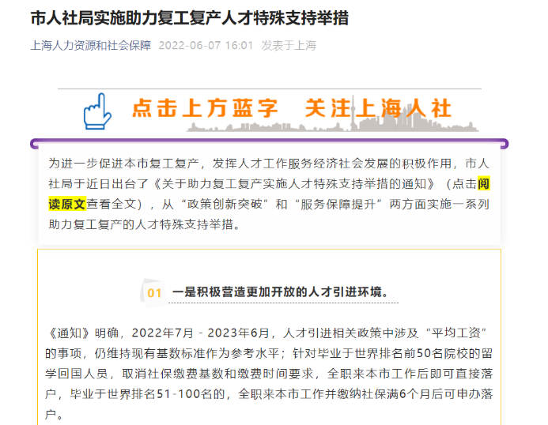
Task: Click heading 一是积极营造更加开放的人才引进环境
Action: (281, 291)
